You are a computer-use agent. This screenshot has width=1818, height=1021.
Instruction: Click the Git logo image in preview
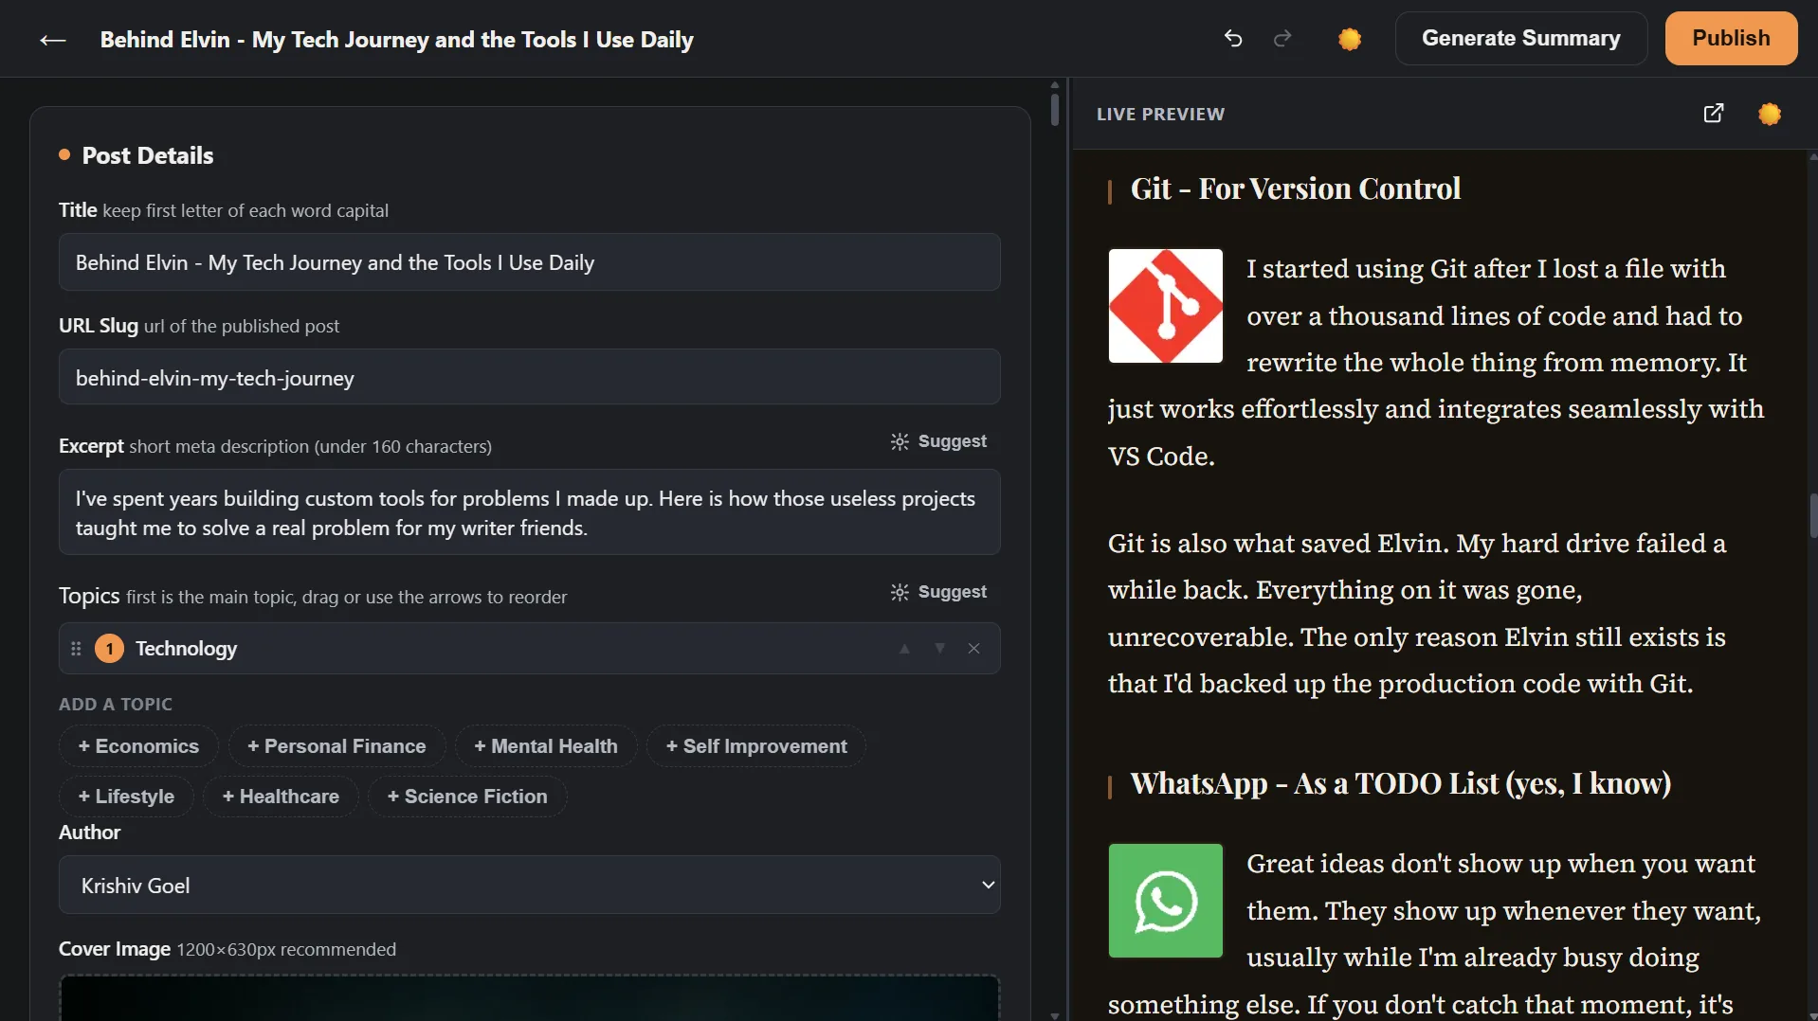(x=1166, y=306)
